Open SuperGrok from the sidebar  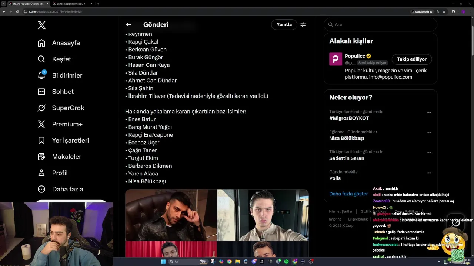pos(61,108)
